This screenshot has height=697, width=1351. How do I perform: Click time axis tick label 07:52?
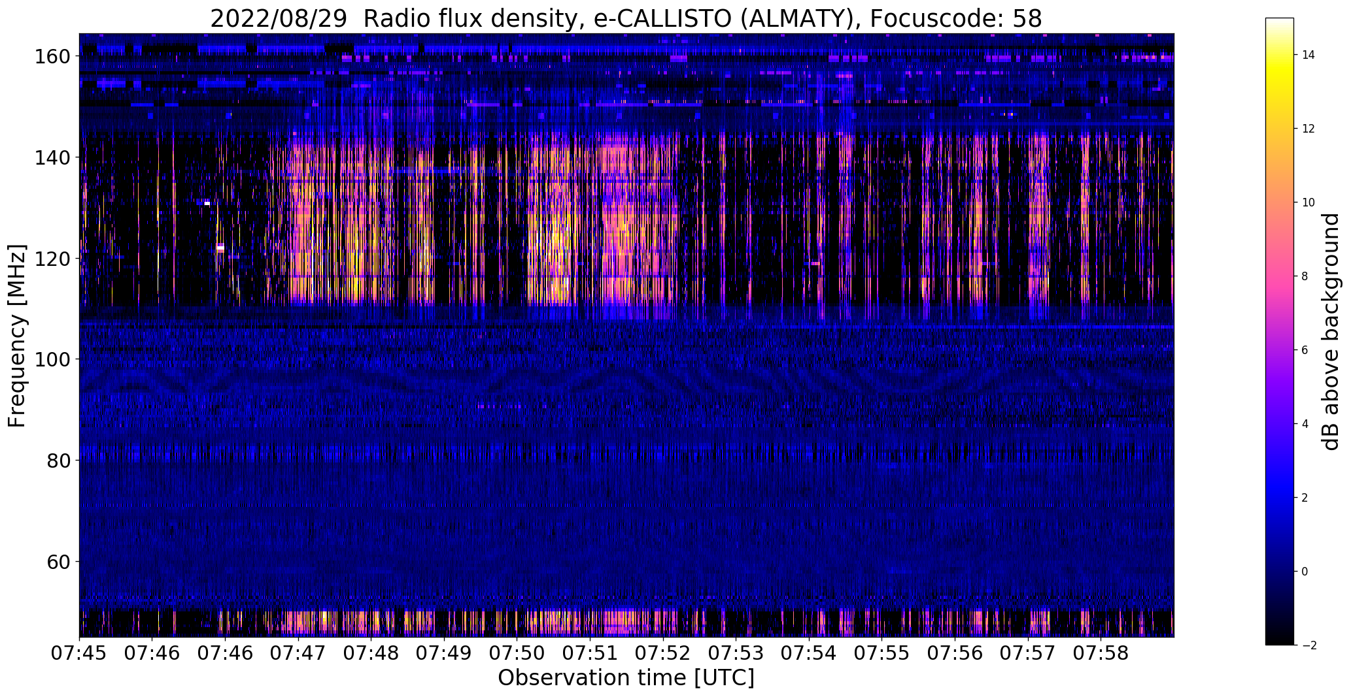click(x=663, y=653)
